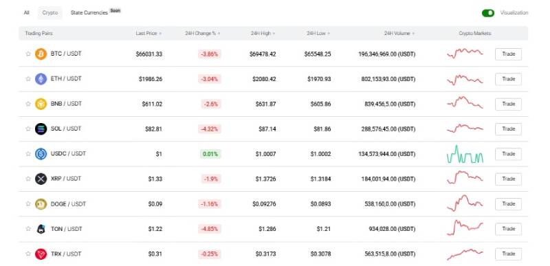
Task: Click the BTC / USDT pair name
Action: pyautogui.click(x=66, y=54)
